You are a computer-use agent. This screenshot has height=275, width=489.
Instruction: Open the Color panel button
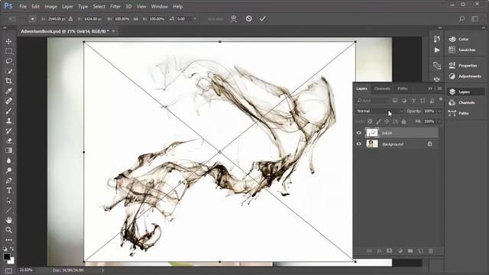[x=465, y=39]
